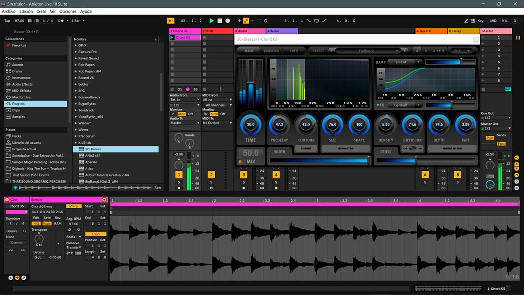The width and height of the screenshot is (524, 295).
Task: Click the TIME knob showing 30.0
Action: click(251, 125)
